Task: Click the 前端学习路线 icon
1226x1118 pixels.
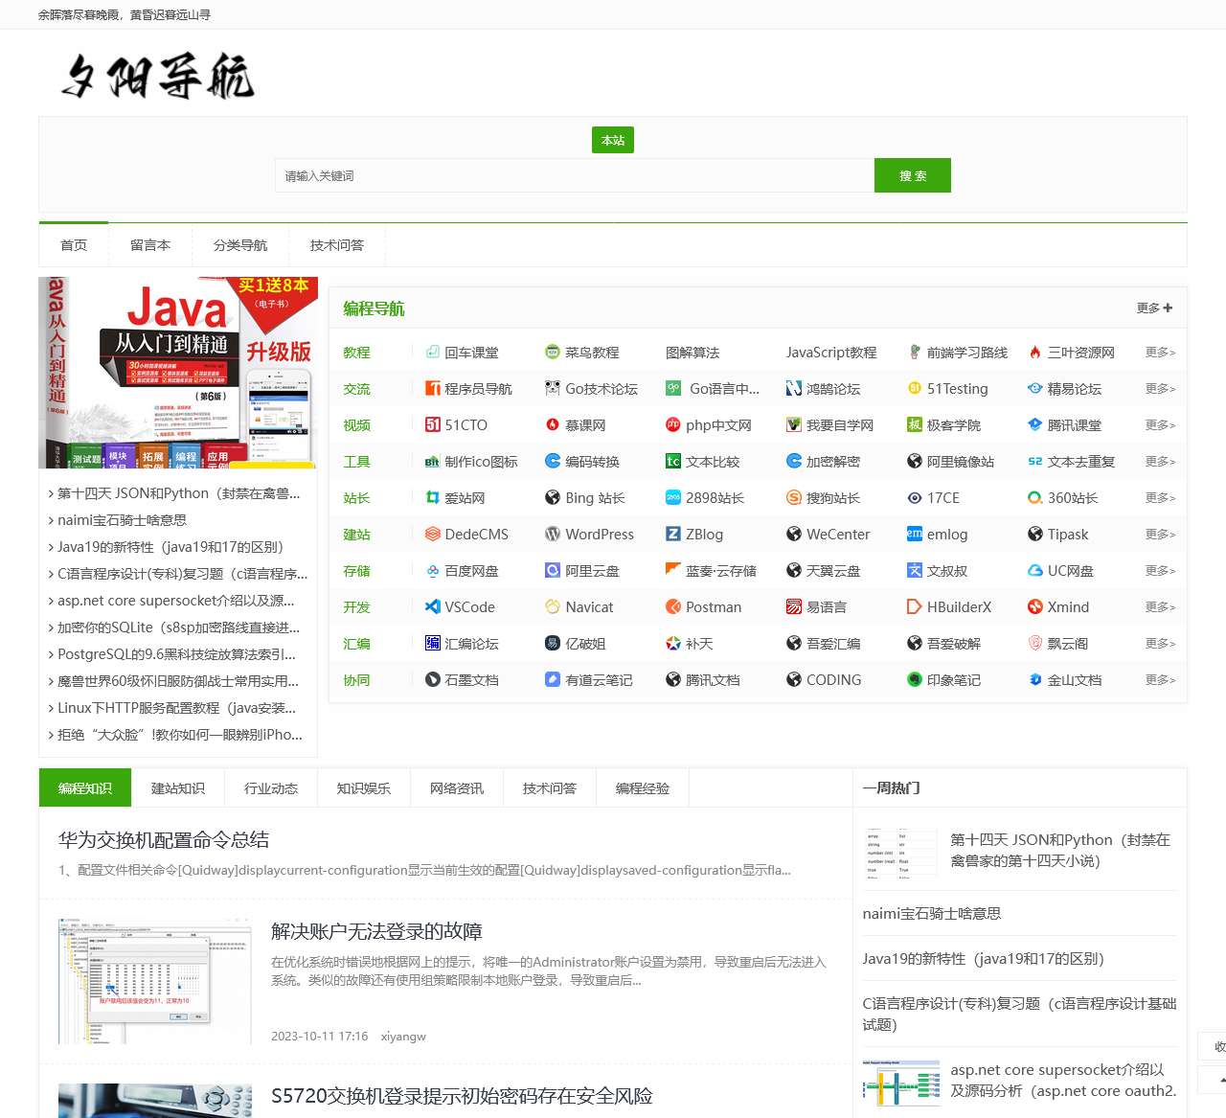Action: click(915, 353)
